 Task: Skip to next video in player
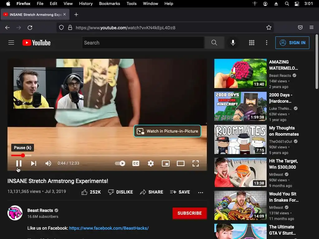coord(34,163)
